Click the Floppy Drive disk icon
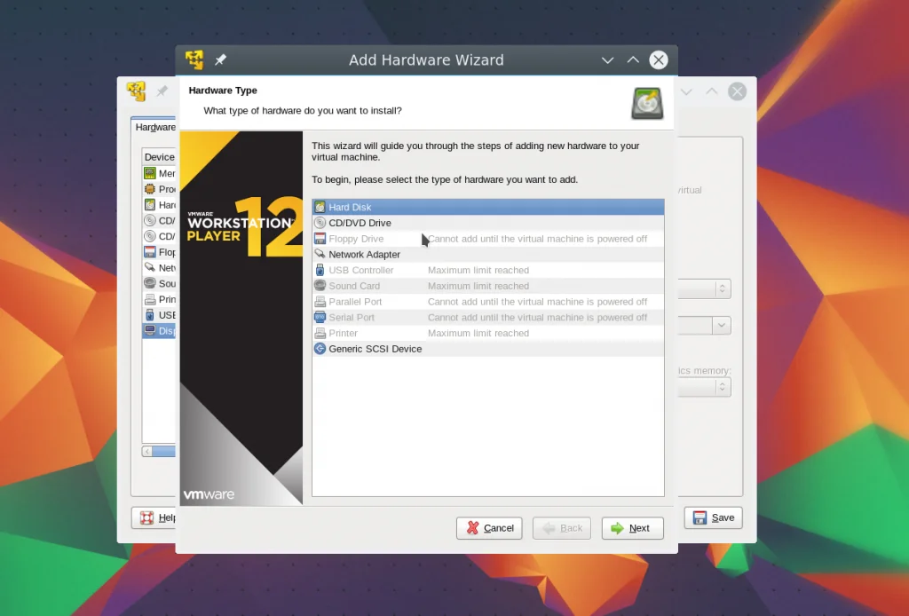The height and width of the screenshot is (616, 909). pyautogui.click(x=320, y=239)
